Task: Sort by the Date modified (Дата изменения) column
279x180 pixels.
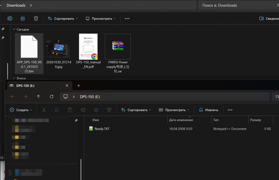Action: pos(190,120)
